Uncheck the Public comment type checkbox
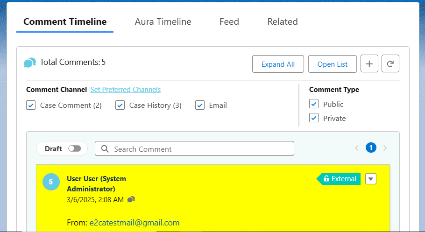 314,104
